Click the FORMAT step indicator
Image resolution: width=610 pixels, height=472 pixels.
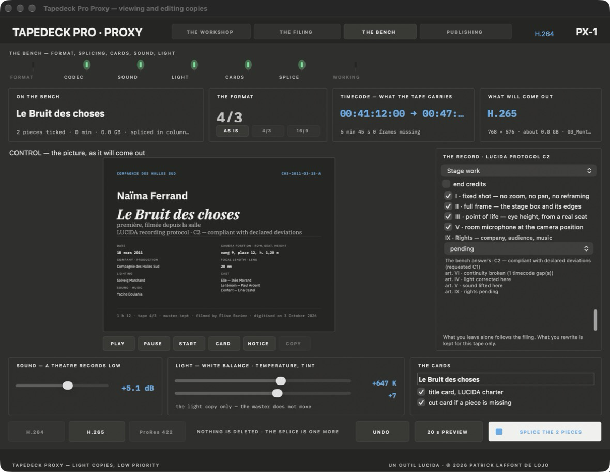pyautogui.click(x=33, y=65)
